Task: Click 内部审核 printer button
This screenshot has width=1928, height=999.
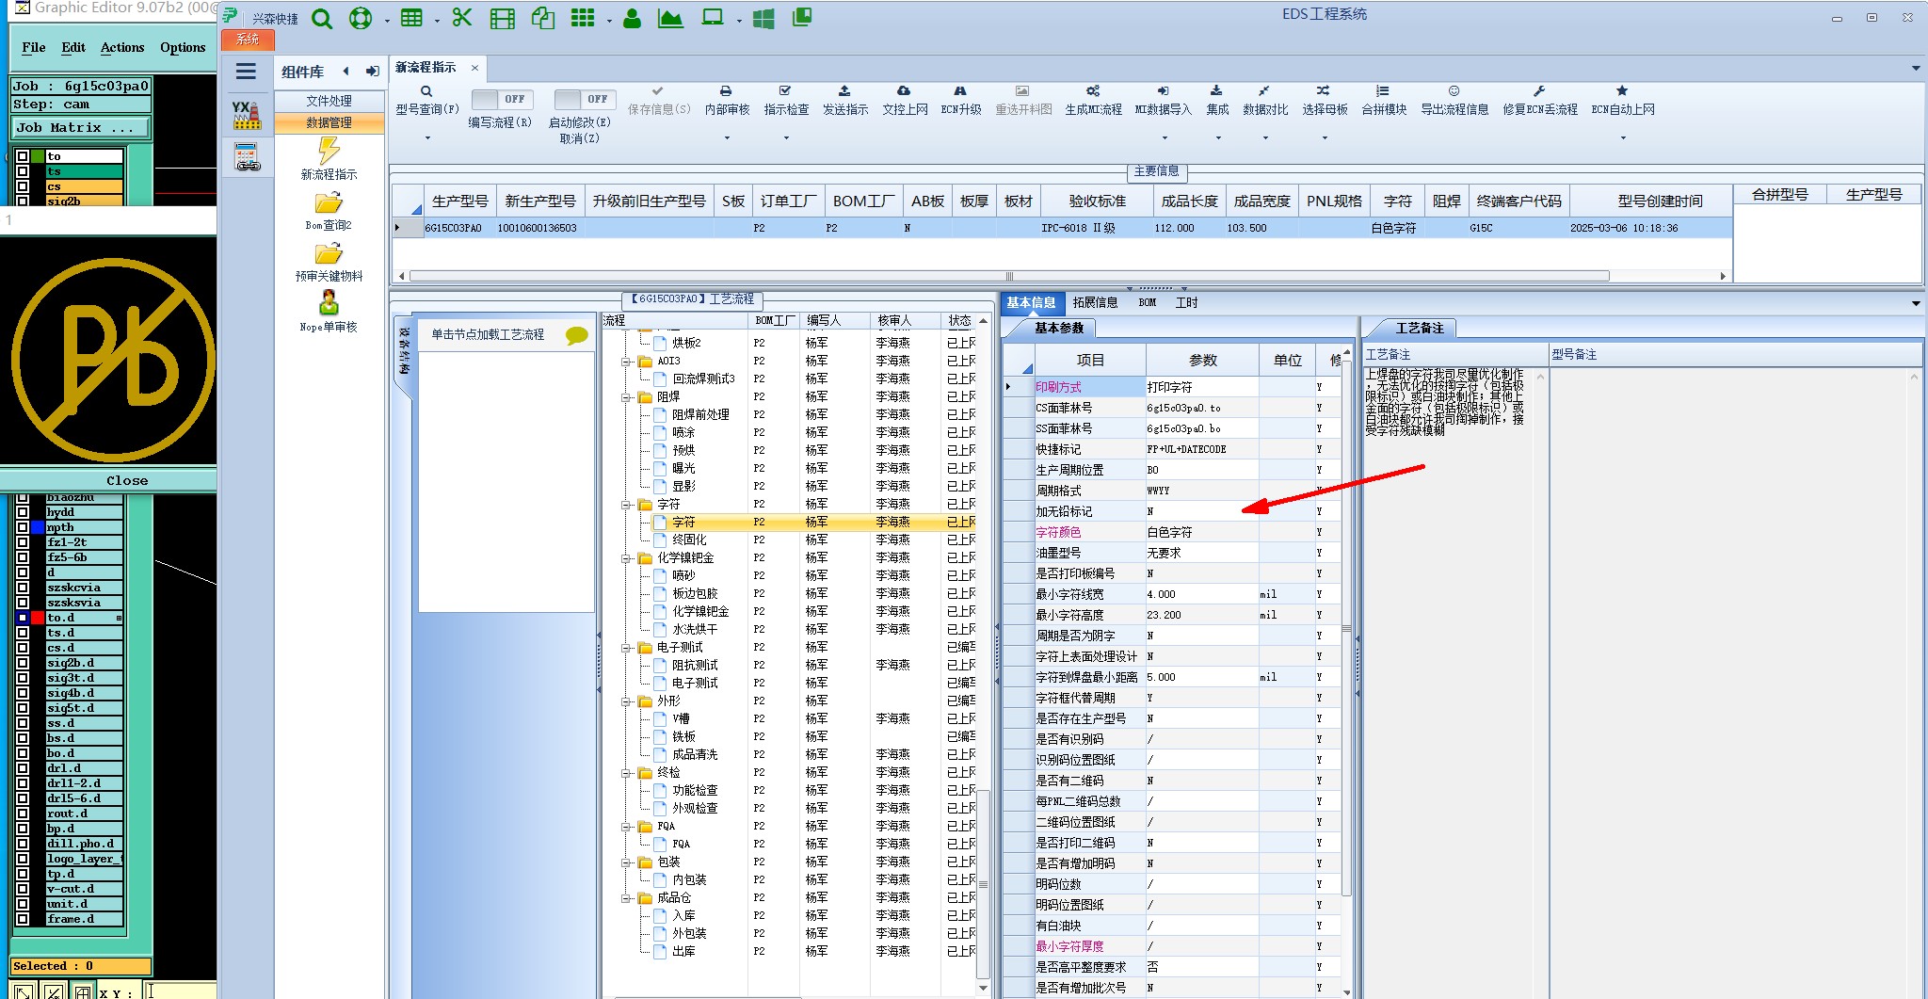Action: coord(727,101)
